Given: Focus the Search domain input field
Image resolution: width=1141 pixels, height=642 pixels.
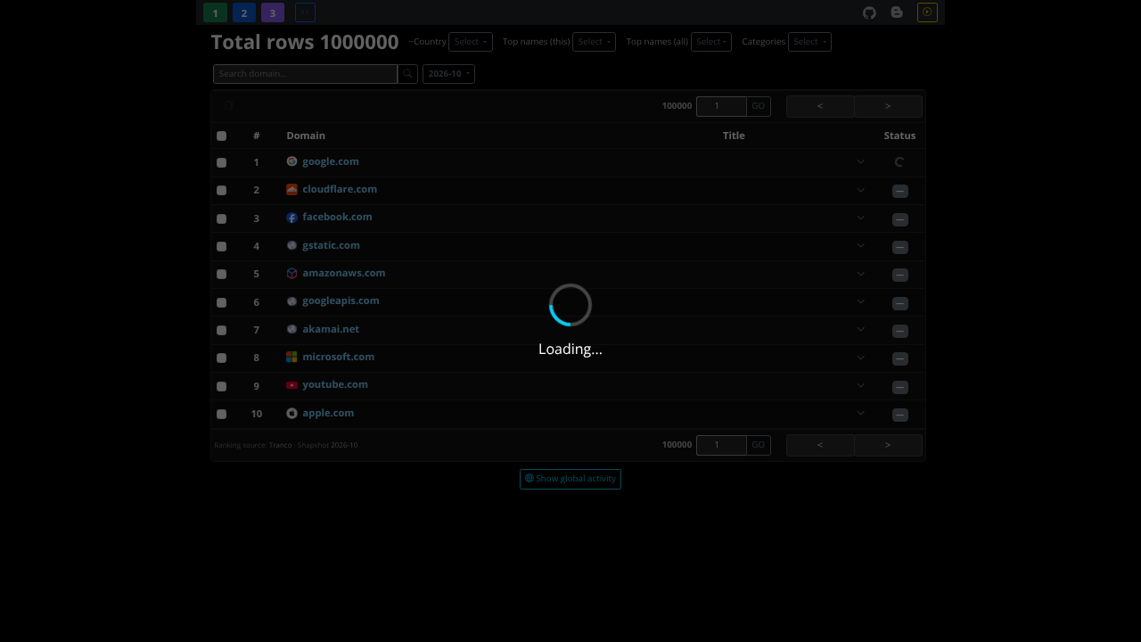Looking at the screenshot, I should 305,74.
